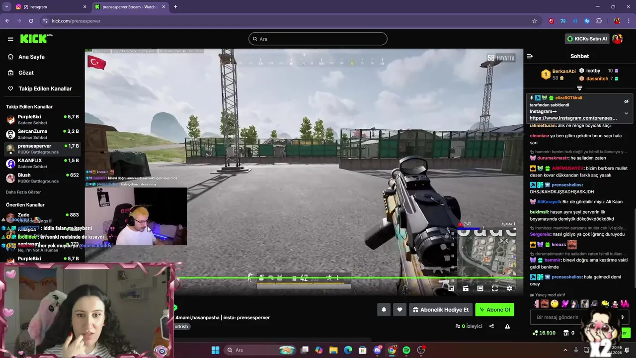Viewport: 636px width, 358px height.
Task: Reload the page
Action: pos(31,21)
